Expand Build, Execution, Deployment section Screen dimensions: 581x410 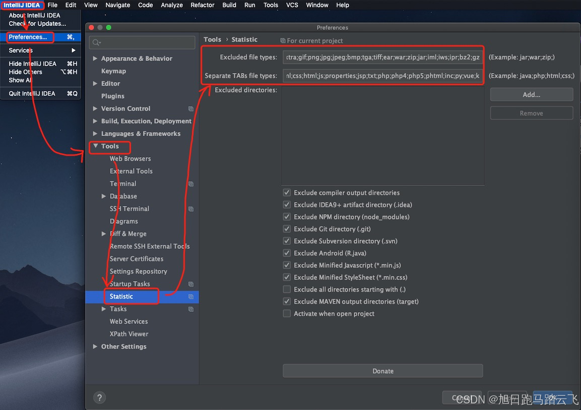pos(95,121)
